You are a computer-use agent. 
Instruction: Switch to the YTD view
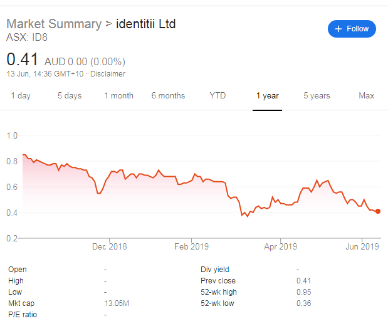coord(218,96)
